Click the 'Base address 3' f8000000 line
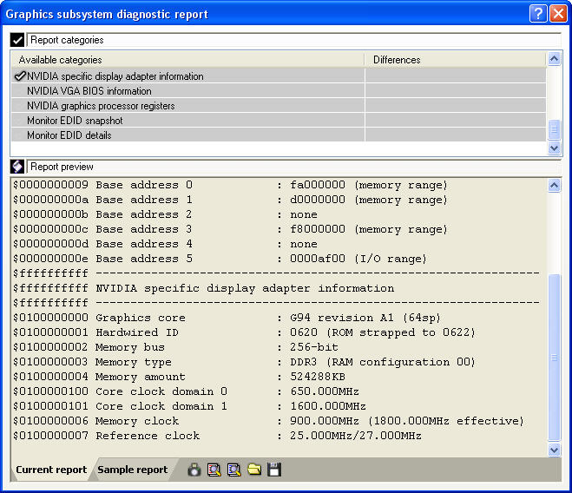Viewport: 572px width, 493px height. (230, 229)
